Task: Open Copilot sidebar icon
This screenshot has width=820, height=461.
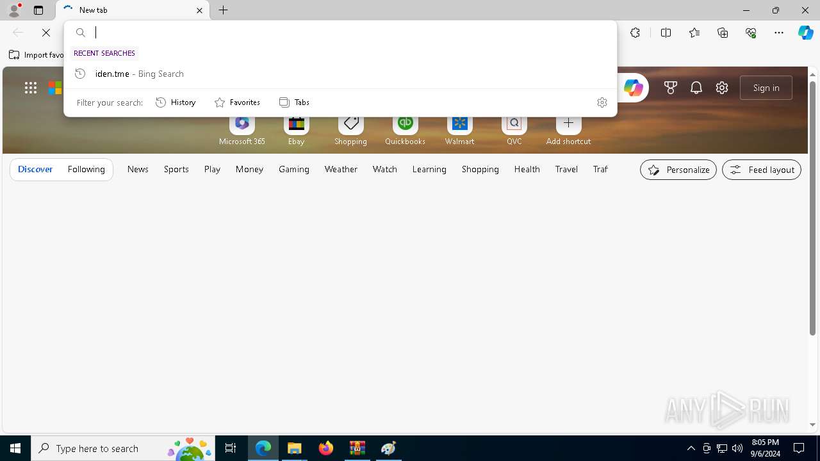Action: pyautogui.click(x=805, y=33)
